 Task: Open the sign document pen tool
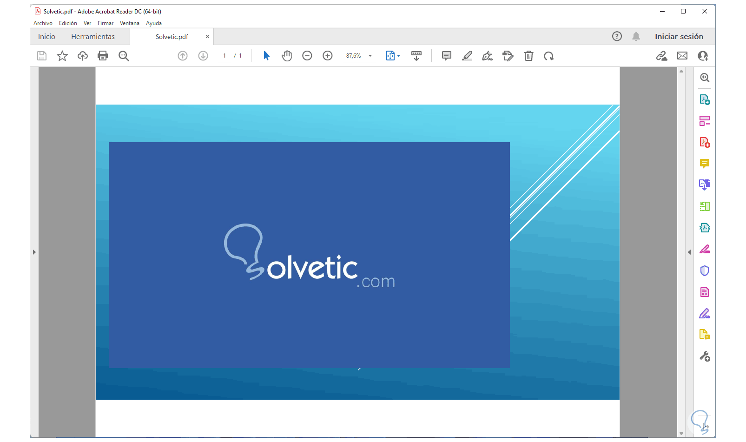click(x=488, y=56)
